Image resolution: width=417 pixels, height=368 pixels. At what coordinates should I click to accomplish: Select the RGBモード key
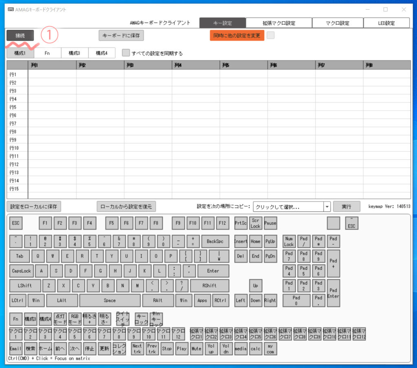75,319
